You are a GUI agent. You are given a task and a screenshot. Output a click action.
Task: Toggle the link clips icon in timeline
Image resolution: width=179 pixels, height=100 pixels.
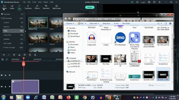[7, 59]
